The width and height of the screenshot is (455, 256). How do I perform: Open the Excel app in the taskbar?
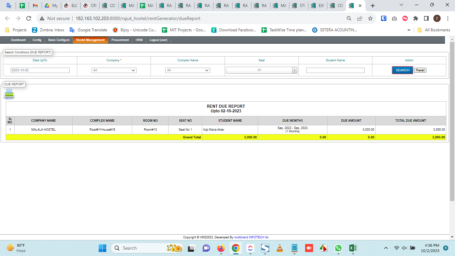tap(353, 248)
